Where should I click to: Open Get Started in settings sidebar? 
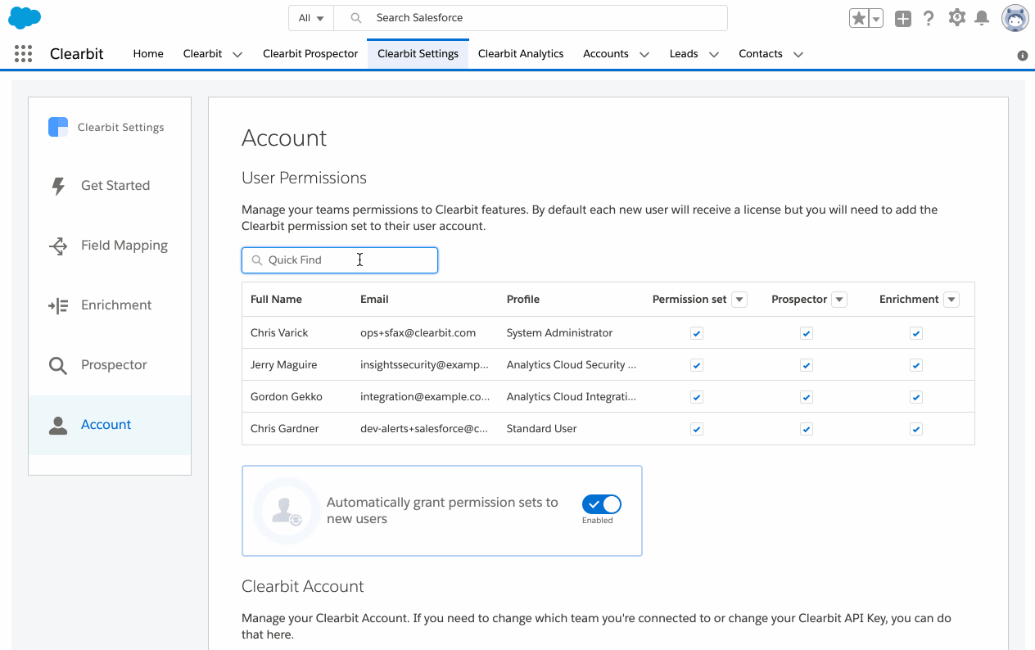110,186
